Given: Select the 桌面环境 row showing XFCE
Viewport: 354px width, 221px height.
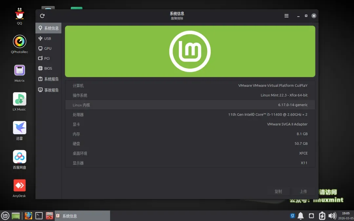Looking at the screenshot, I should 190,153.
